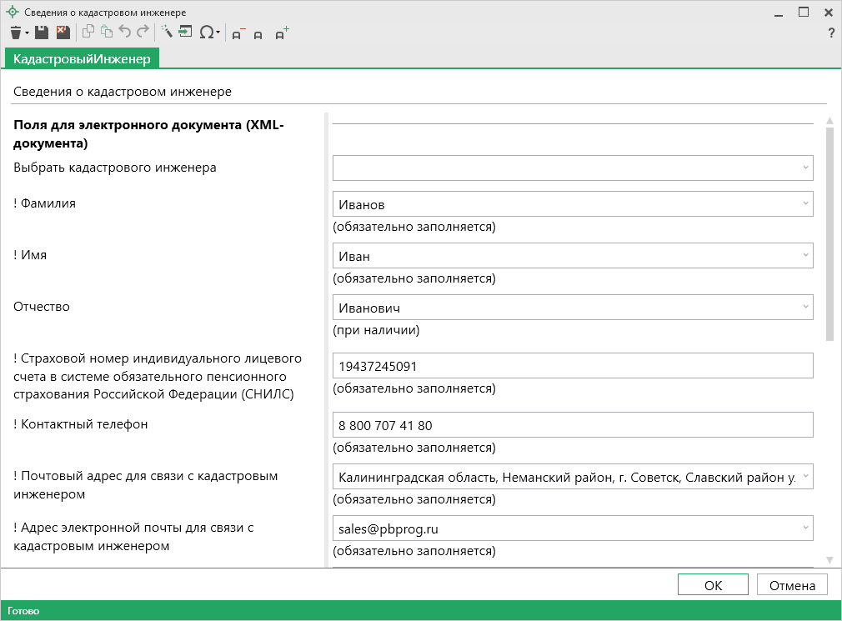Screen dimensions: 842x621
Task: Click the СНИЛС number input field
Action: tap(572, 366)
